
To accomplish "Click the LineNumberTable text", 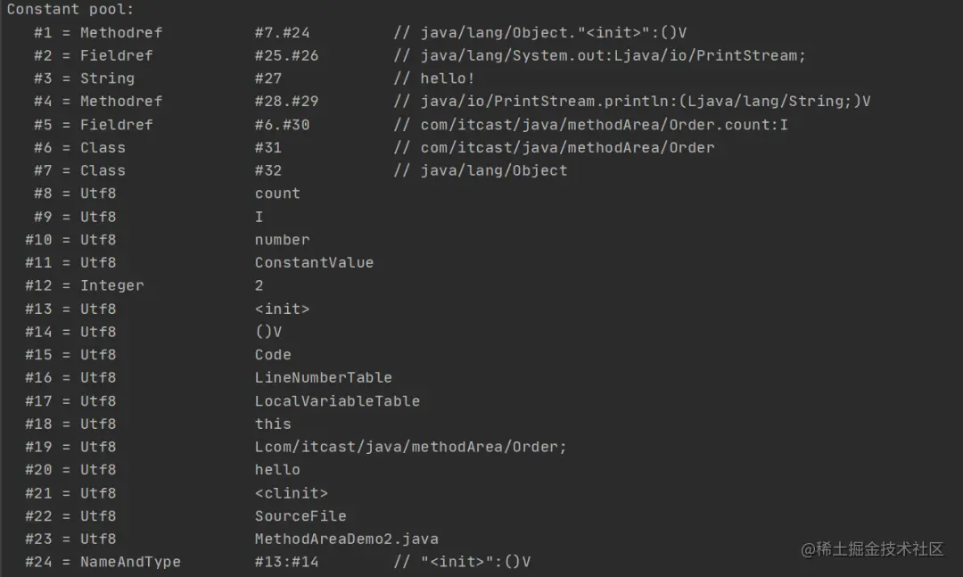I will (x=323, y=377).
